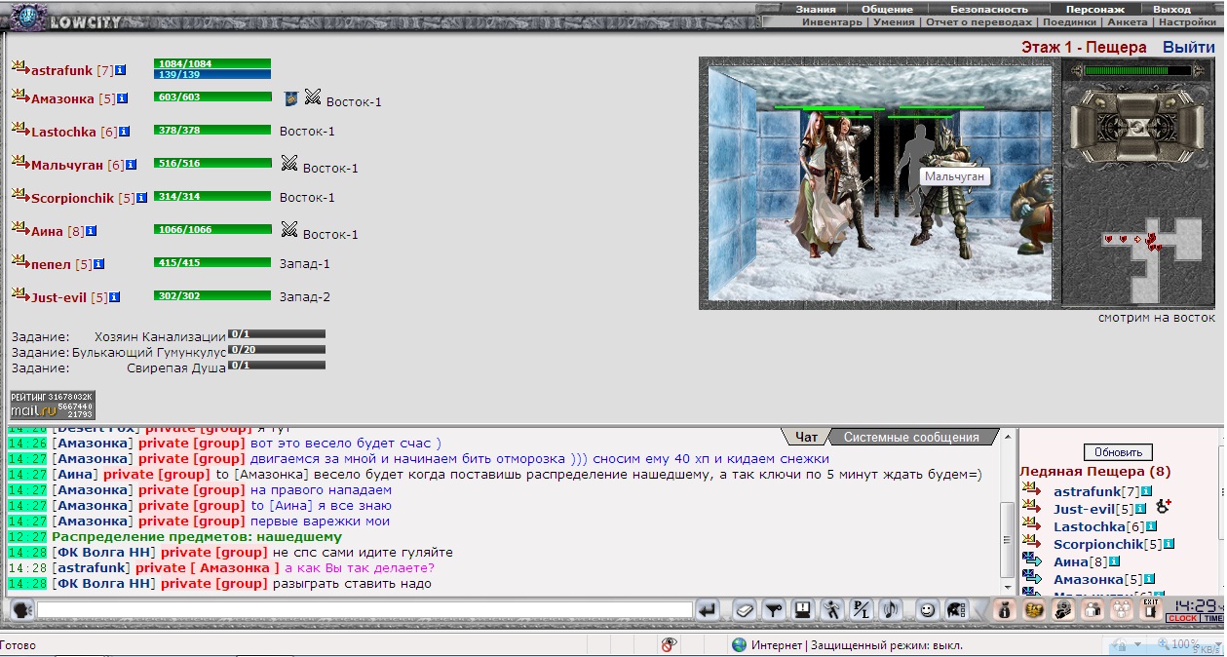Open Отчет о переводах submenu item
The width and height of the screenshot is (1227, 657).
tap(978, 21)
